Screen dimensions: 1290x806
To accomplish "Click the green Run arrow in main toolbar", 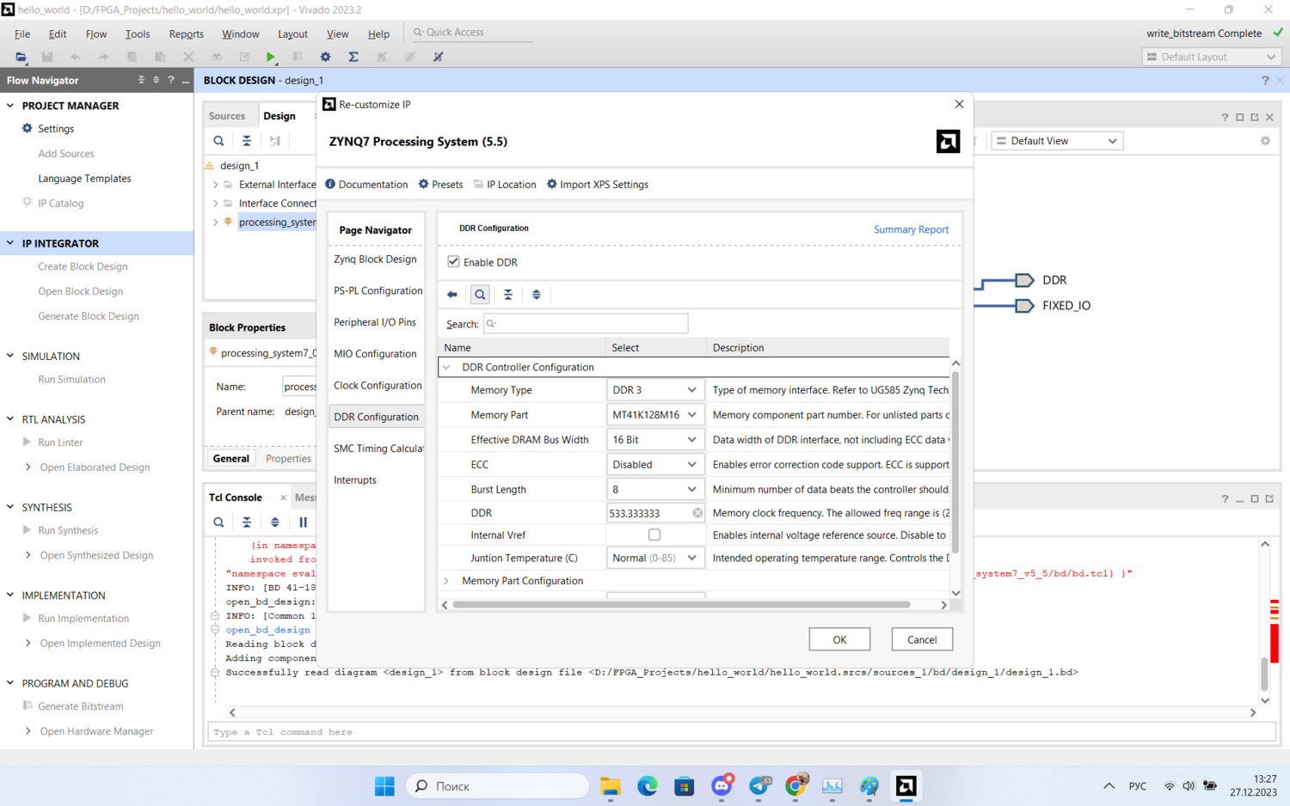I will pyautogui.click(x=271, y=57).
